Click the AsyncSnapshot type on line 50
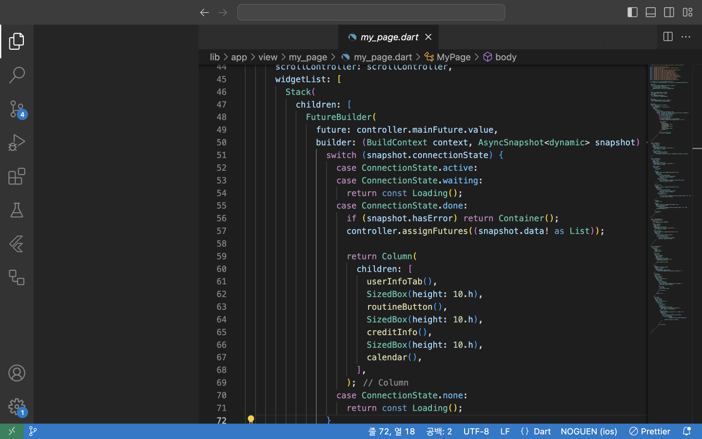This screenshot has width=702, height=439. coord(511,142)
